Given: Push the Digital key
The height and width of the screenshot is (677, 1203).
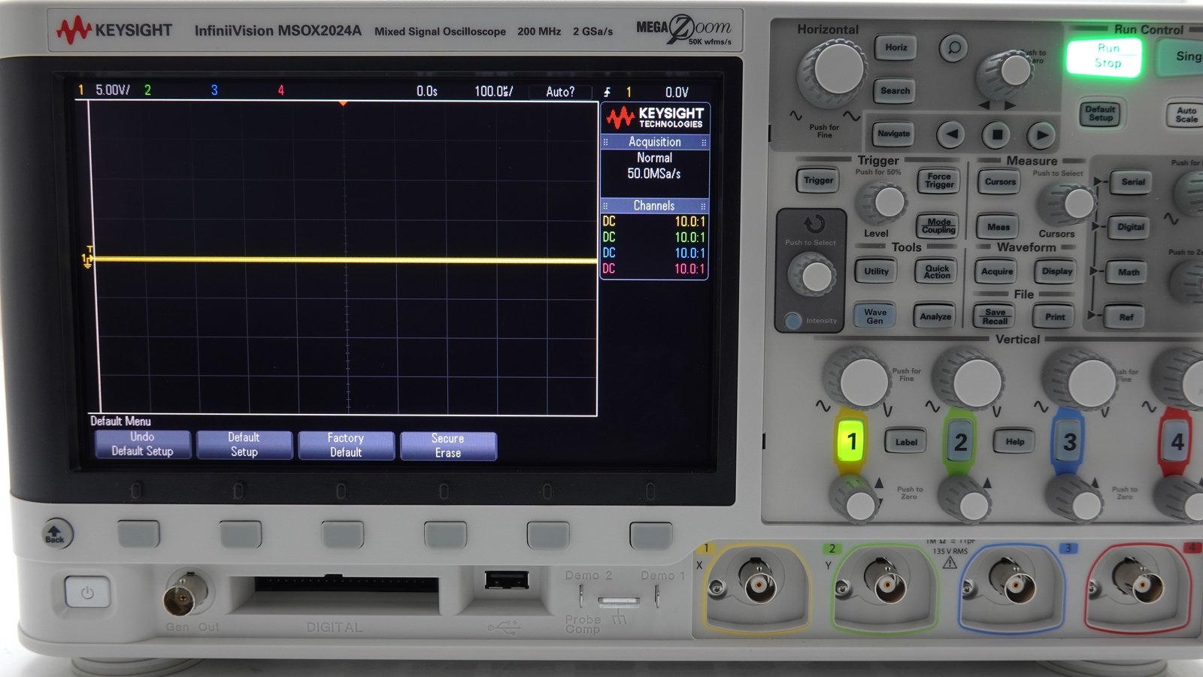Looking at the screenshot, I should [x=1130, y=227].
